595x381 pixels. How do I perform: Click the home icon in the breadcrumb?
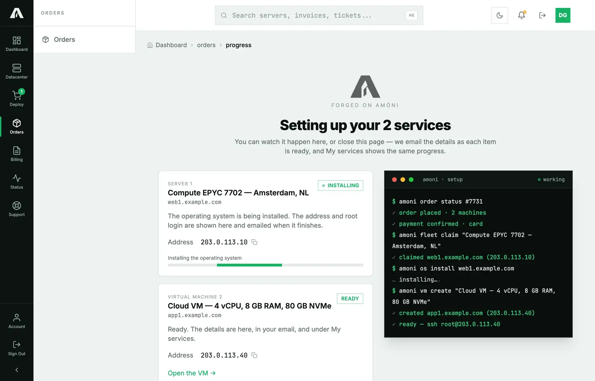(x=150, y=45)
